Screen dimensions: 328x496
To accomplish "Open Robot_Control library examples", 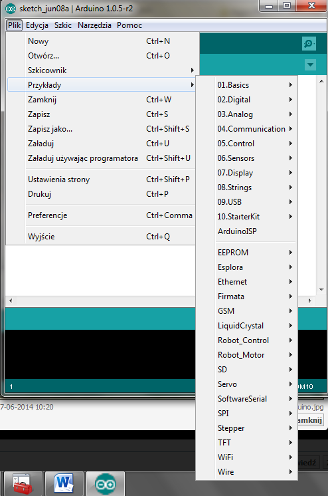I will [x=246, y=340].
